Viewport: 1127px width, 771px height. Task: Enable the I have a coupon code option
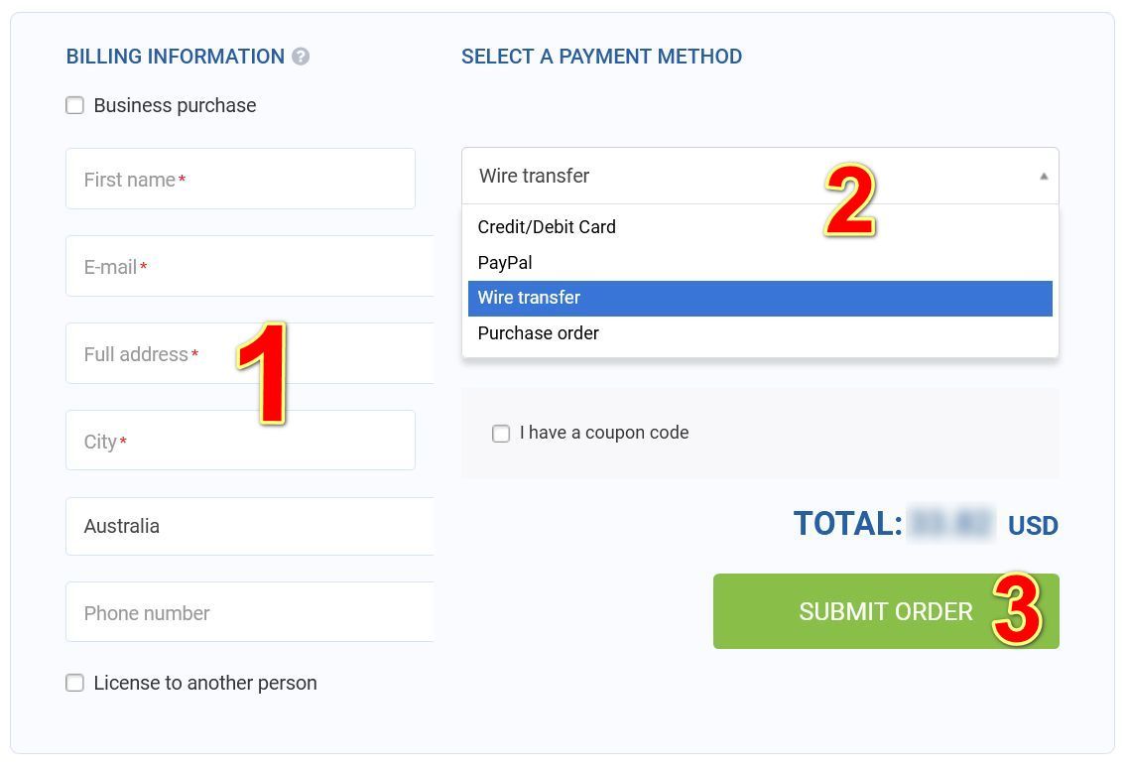501,434
